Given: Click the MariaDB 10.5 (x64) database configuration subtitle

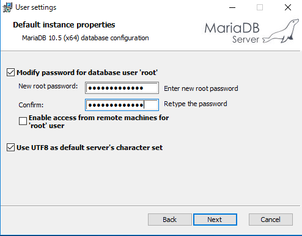Looking at the screenshot, I should (x=86, y=38).
